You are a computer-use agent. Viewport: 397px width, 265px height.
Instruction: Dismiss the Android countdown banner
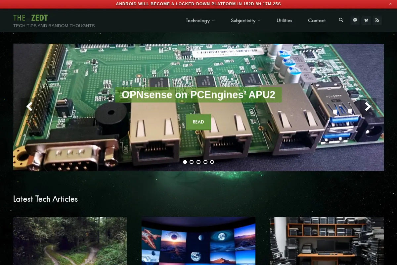pos(390,4)
